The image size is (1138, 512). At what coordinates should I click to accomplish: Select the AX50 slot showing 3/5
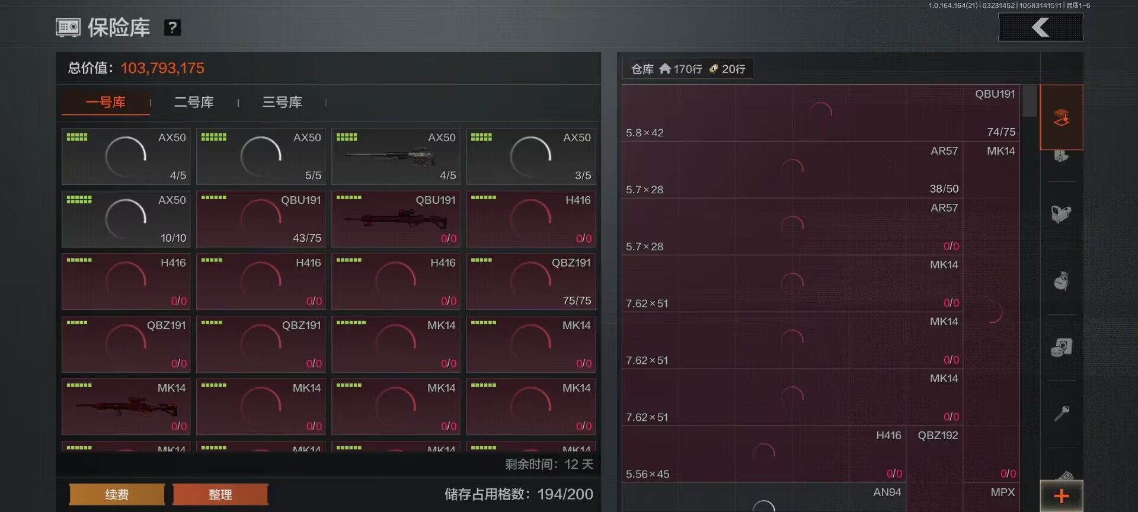click(x=530, y=156)
